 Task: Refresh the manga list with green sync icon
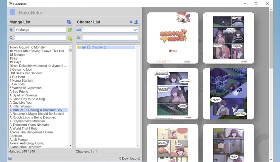(x=70, y=30)
